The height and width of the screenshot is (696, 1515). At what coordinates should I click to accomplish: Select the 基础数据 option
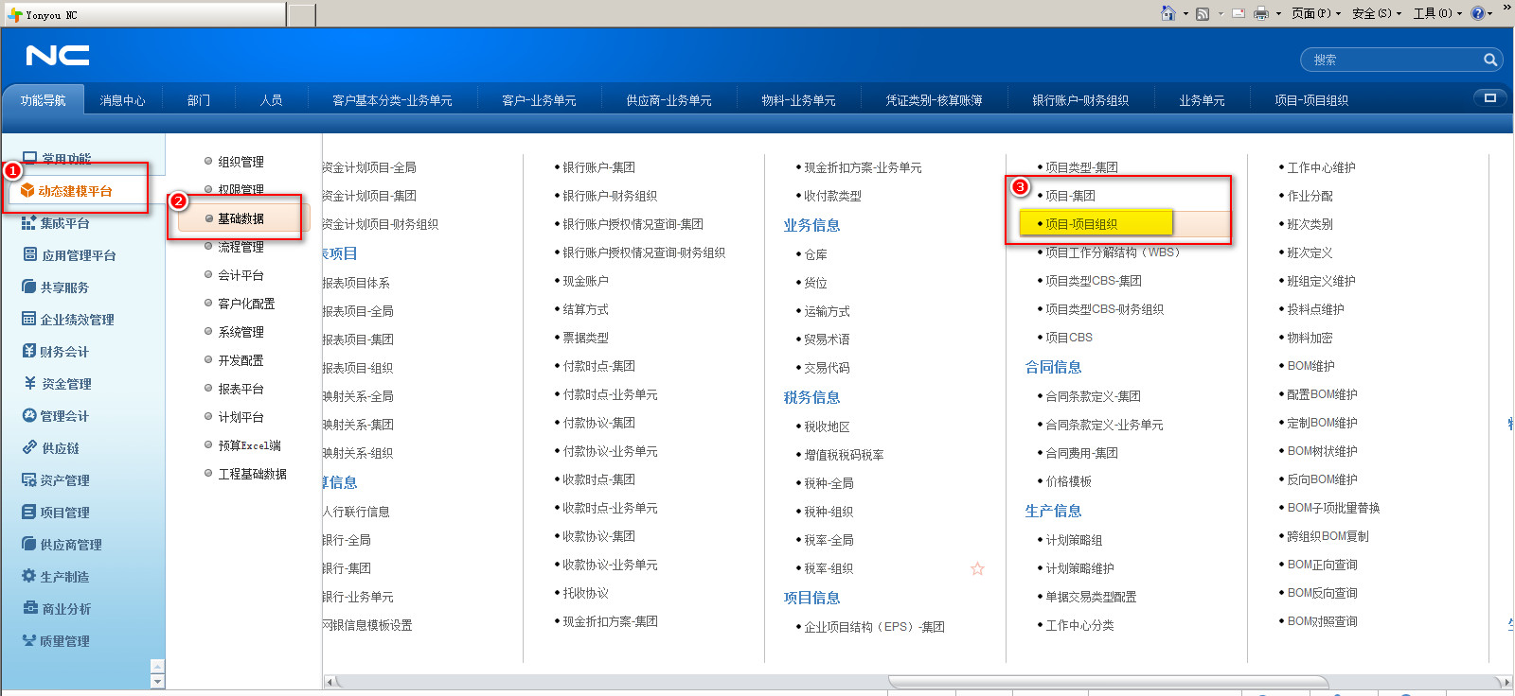tap(241, 218)
